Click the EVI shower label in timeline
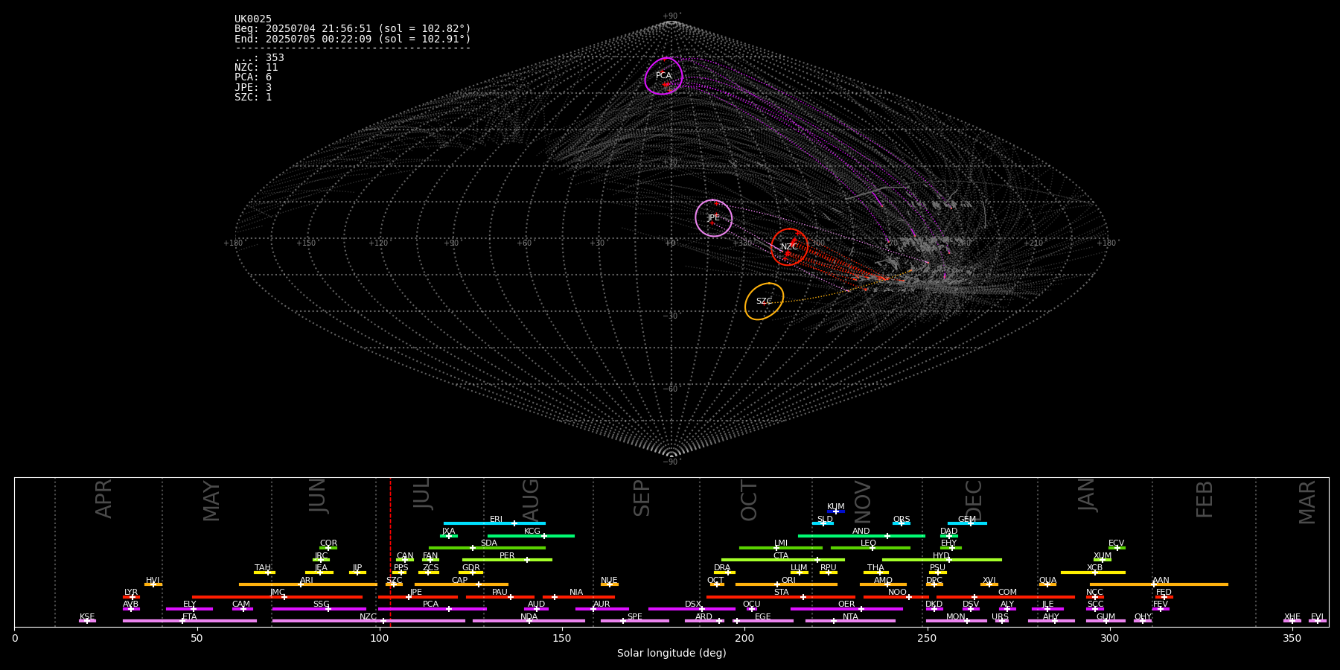 point(1318,617)
